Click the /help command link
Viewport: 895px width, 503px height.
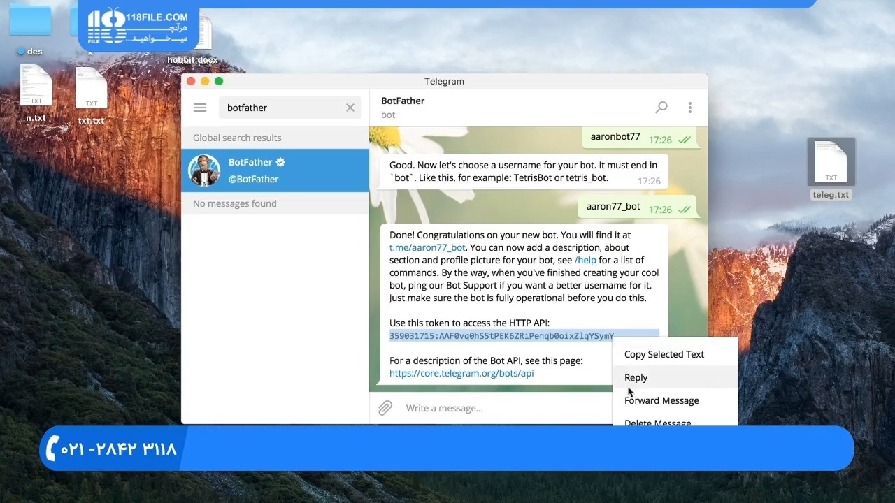tap(585, 260)
